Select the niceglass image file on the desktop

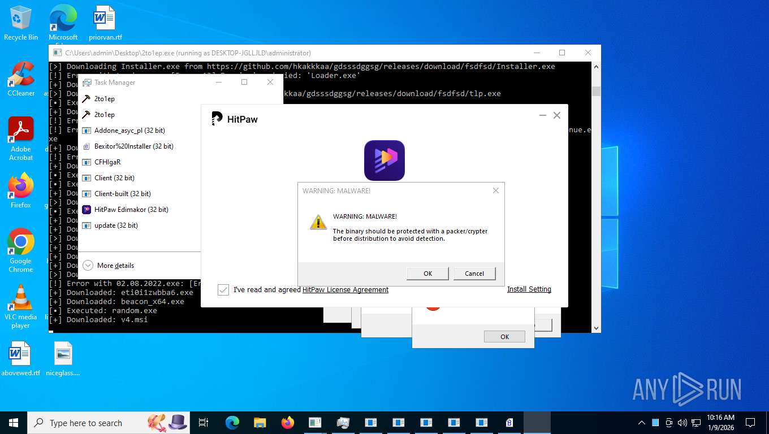click(x=63, y=359)
